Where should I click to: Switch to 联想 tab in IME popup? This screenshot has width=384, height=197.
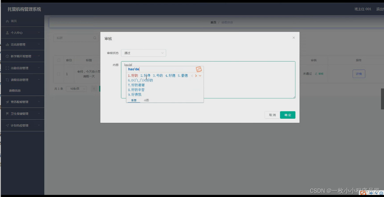[134, 100]
